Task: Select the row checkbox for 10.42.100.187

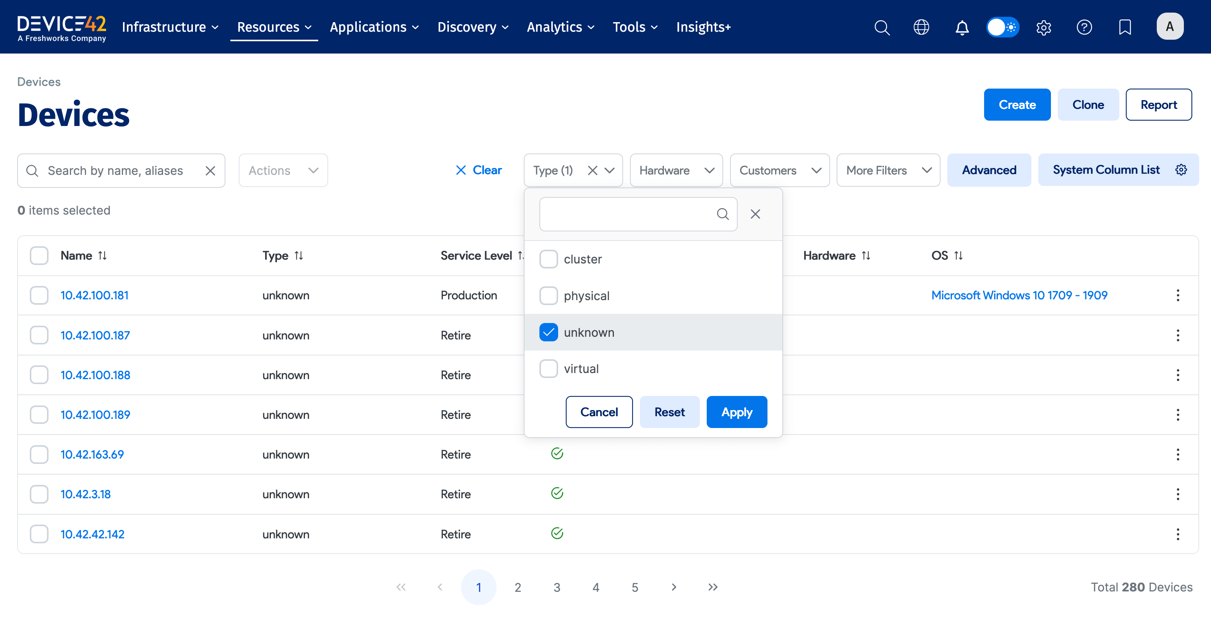Action: tap(39, 335)
